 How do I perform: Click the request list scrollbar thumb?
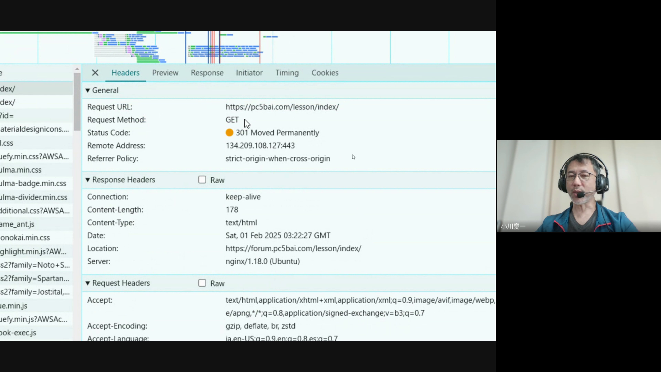[77, 102]
